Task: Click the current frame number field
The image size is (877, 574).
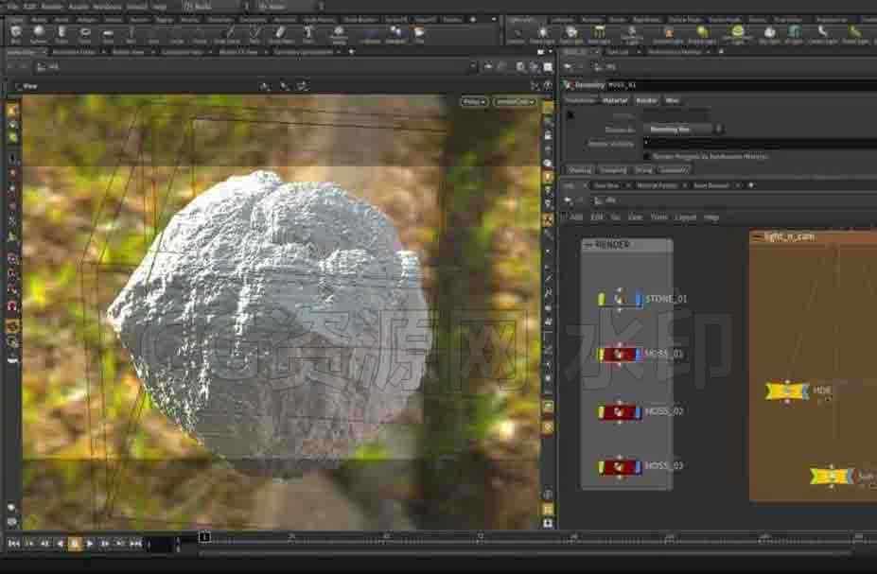Action: [x=162, y=544]
